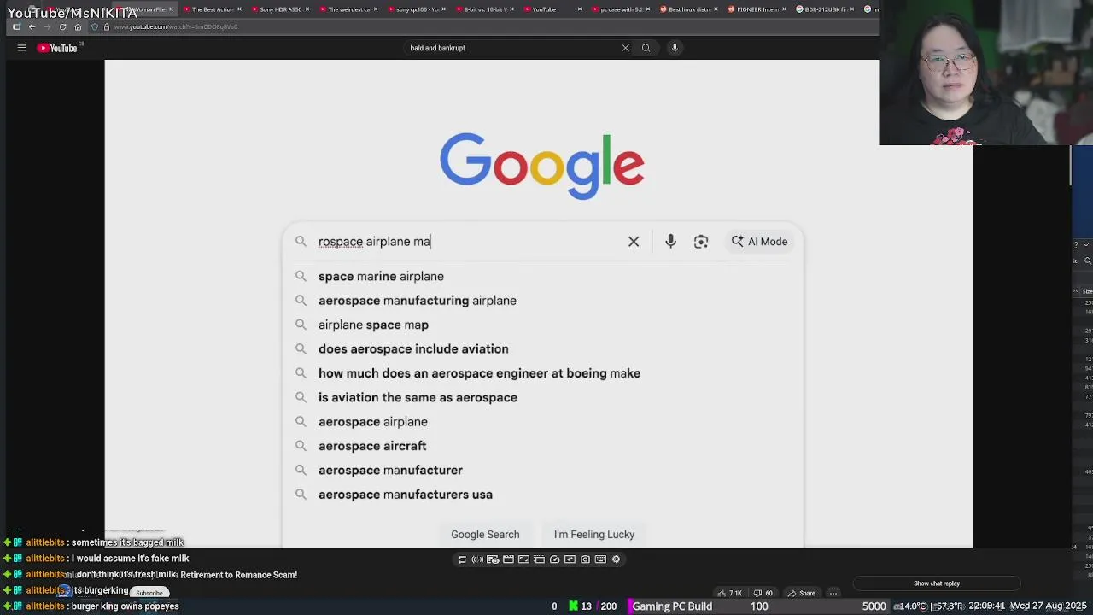Click the AI Mode button
This screenshot has height=615, width=1093.
coord(759,242)
